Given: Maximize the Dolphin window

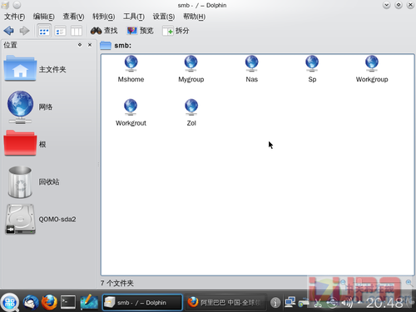Looking at the screenshot, I should point(399,5).
